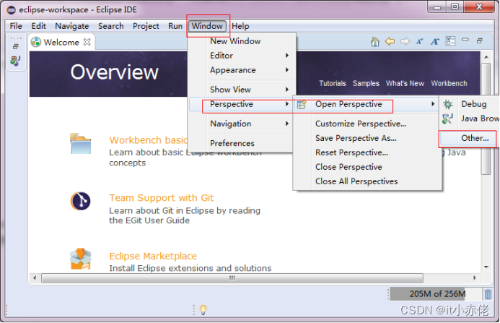Enlarge font size with large A icon
Viewport: 500px width, 323px height.
click(x=434, y=41)
